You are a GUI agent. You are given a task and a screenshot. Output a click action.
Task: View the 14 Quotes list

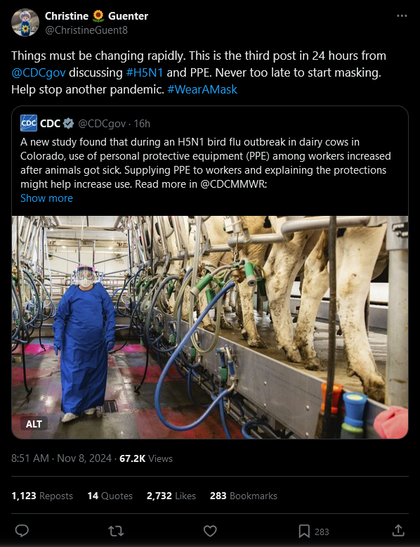[x=110, y=496]
